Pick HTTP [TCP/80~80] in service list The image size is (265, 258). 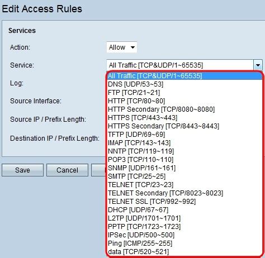pos(185,101)
